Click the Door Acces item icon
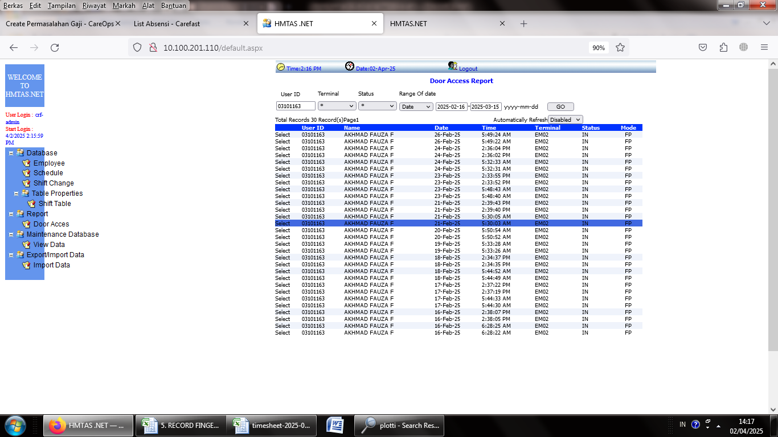 point(26,224)
